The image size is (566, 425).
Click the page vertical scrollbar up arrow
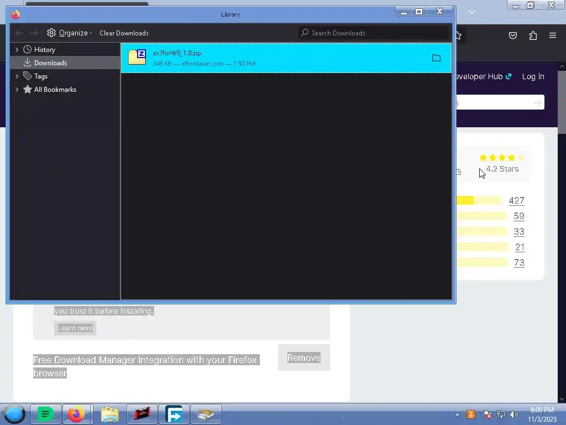click(562, 67)
